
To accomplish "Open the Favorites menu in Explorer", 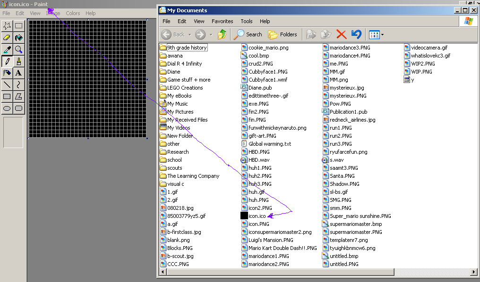I will tap(222, 21).
